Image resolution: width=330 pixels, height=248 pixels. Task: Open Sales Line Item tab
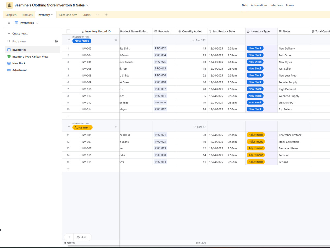[68, 15]
